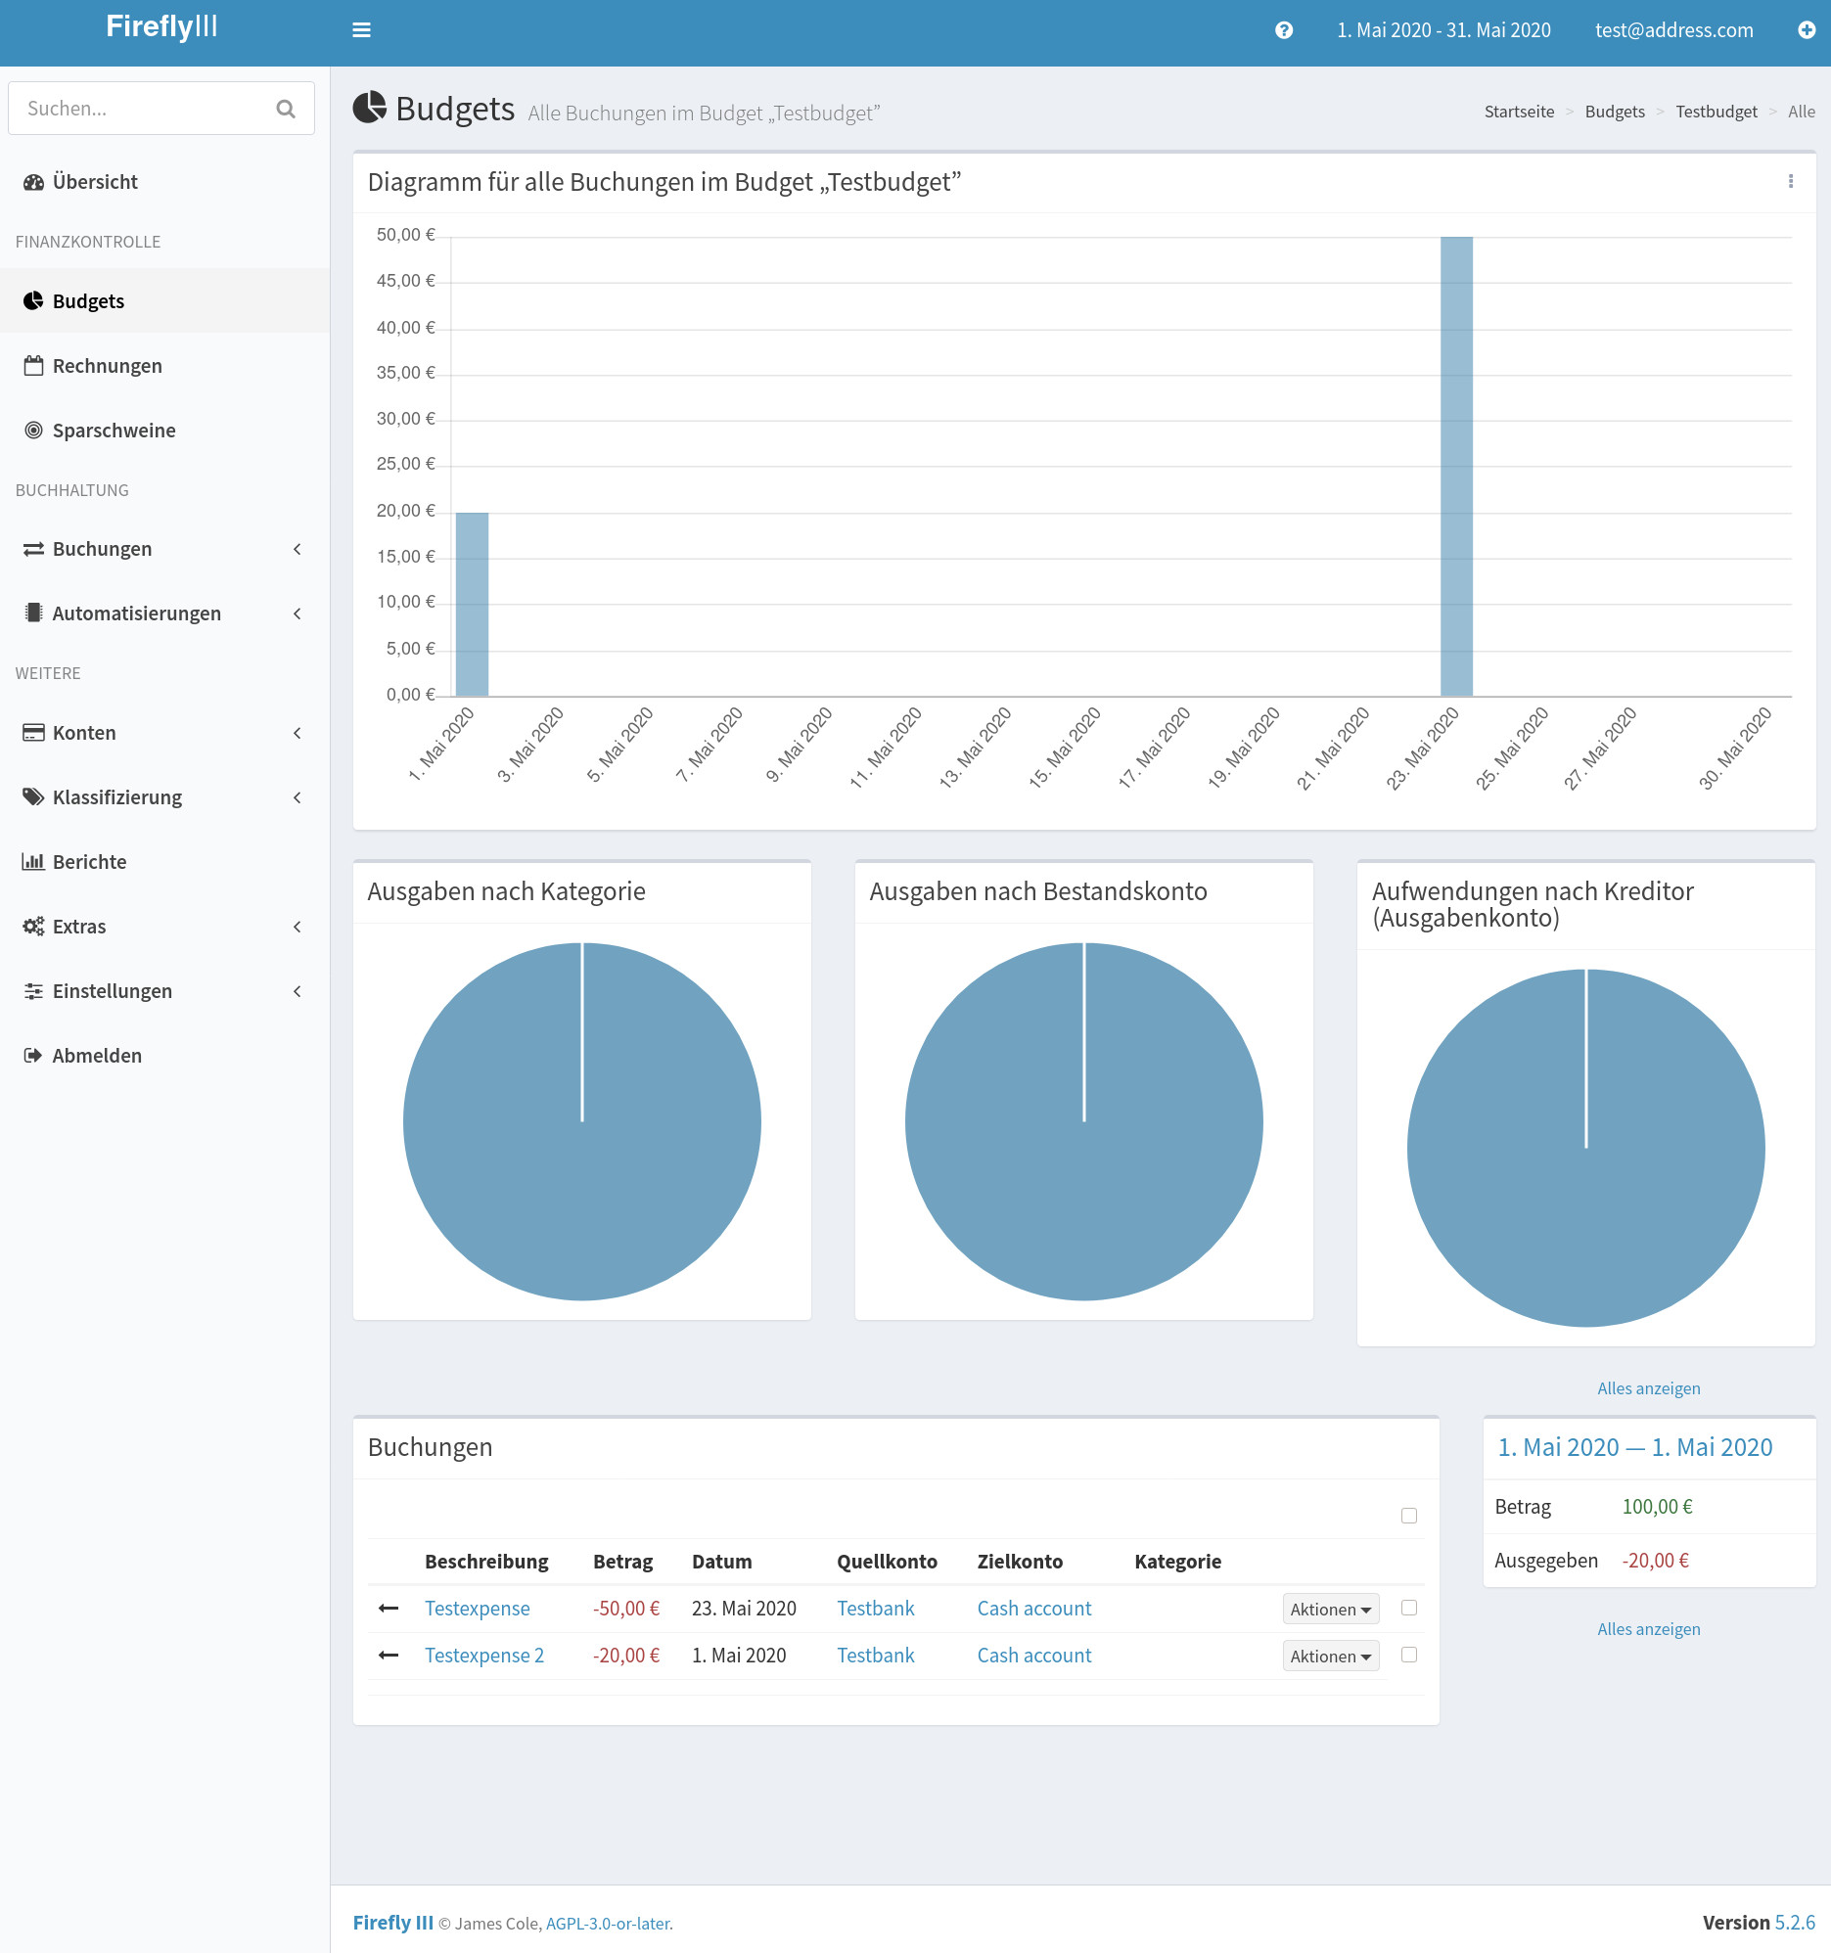Toggle the sidebar with the hamburger icon
This screenshot has height=1953, width=1831.
coord(361,30)
